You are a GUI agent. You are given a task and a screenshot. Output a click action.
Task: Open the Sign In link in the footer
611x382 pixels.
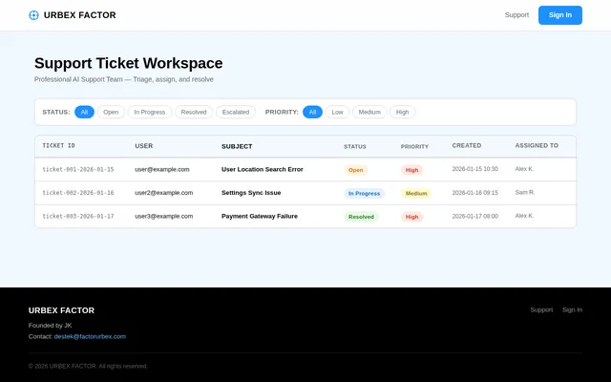coord(572,309)
